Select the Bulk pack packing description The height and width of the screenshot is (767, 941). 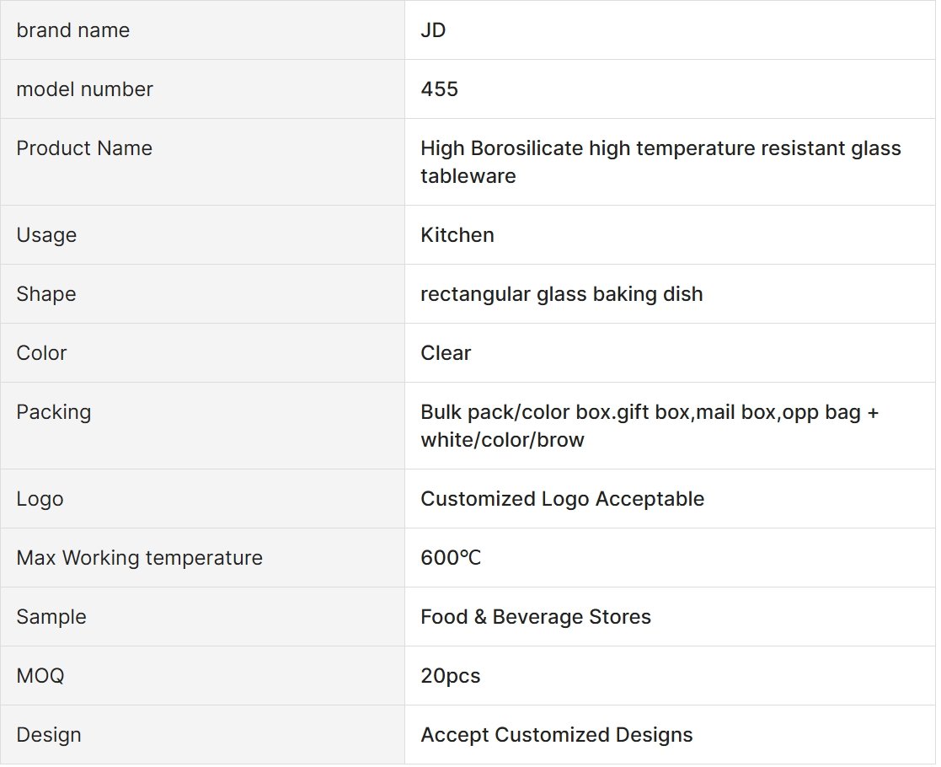(650, 426)
